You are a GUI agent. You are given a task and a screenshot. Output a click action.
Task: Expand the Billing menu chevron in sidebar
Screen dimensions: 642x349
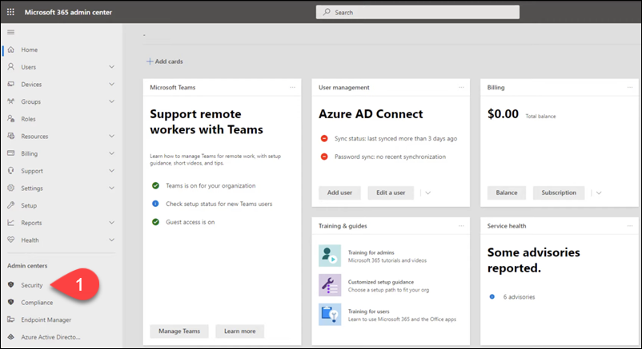(x=111, y=153)
